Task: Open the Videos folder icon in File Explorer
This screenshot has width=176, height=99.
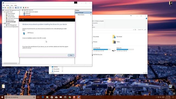Action: 114,42
